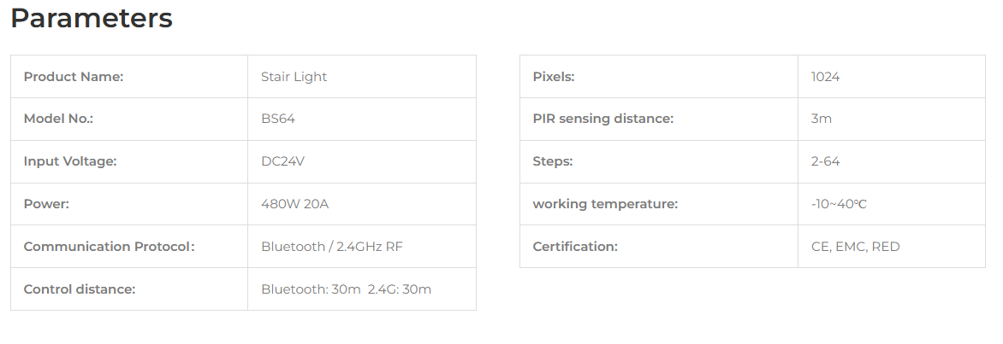Select the Model No. label
The height and width of the screenshot is (344, 1003).
click(58, 119)
